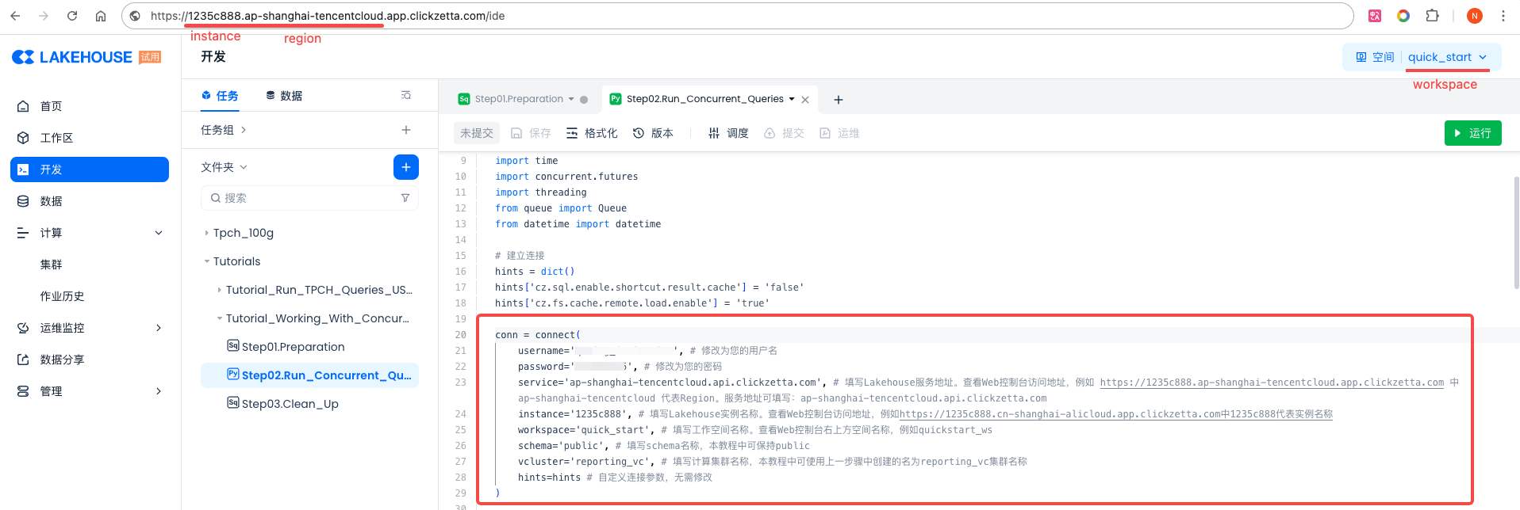Click the editor vertical scrollbar
The width and height of the screenshot is (1520, 510).
pyautogui.click(x=1516, y=233)
